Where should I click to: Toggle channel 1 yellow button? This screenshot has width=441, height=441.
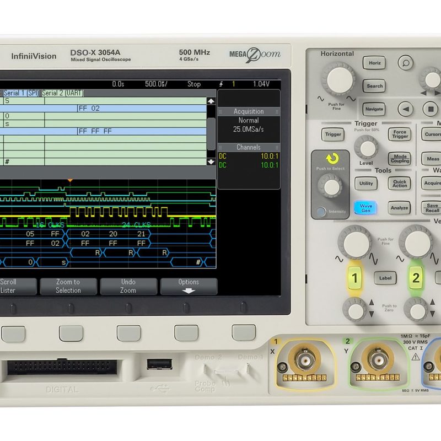pyautogui.click(x=354, y=278)
